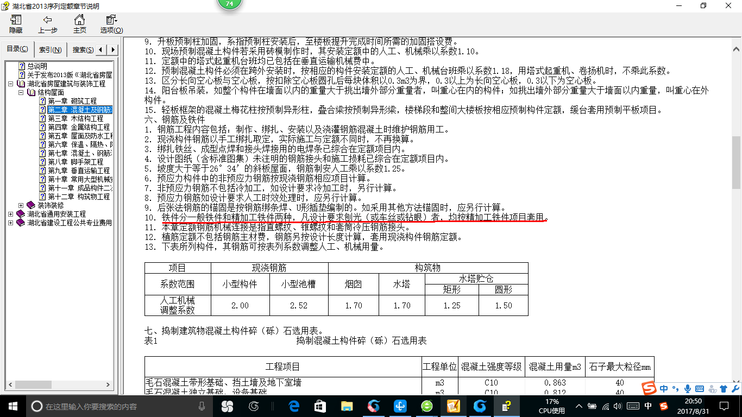Click table header 现浇钢筋
This screenshot has width=742, height=417.
[269, 268]
